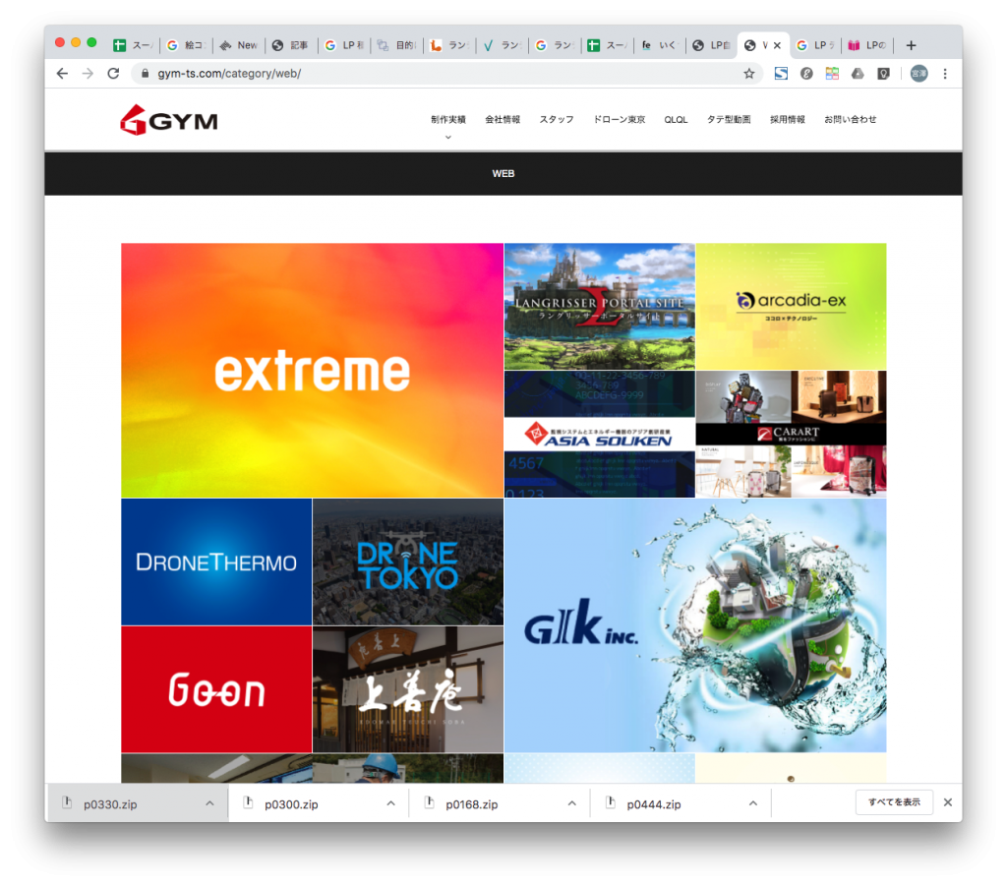Open the Drone Tokyo thumbnail
The height and width of the screenshot is (886, 1007).
tap(408, 561)
